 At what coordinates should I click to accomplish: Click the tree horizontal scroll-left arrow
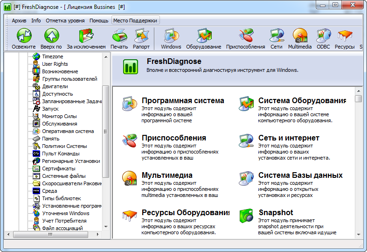coord(9,234)
